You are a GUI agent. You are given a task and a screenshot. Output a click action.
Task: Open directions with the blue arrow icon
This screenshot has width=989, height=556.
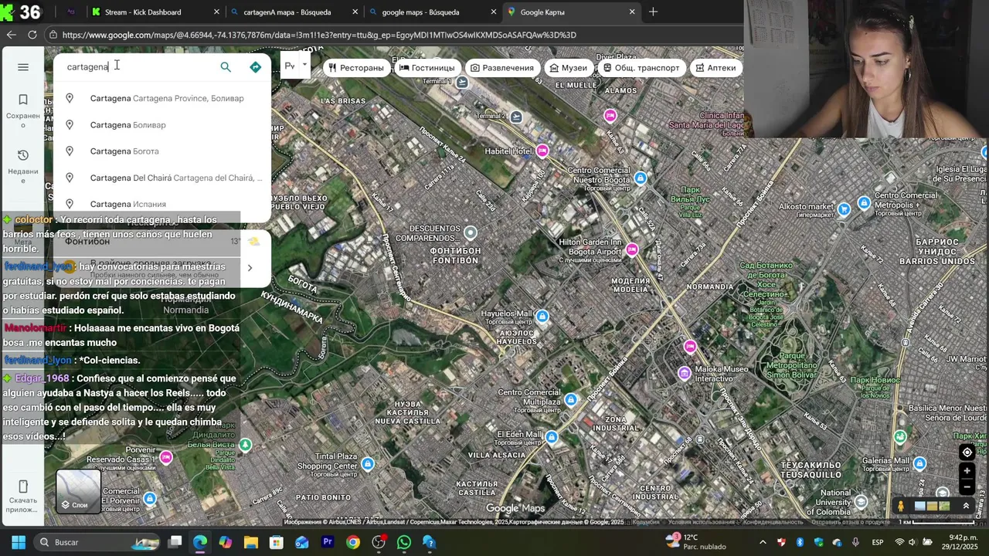pyautogui.click(x=256, y=67)
